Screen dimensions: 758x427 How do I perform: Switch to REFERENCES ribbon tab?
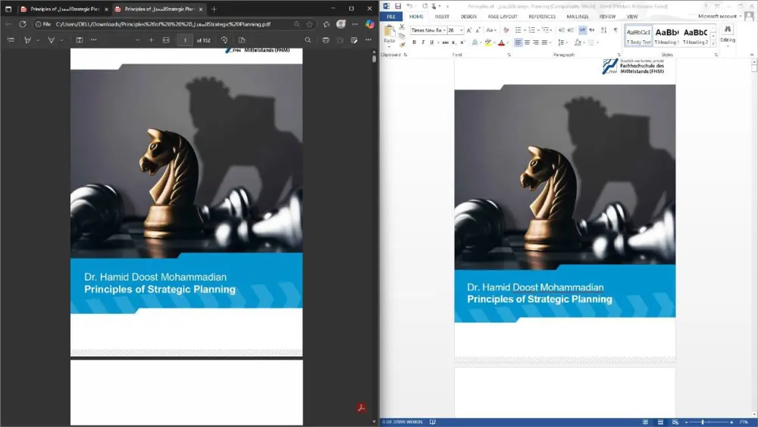(542, 17)
